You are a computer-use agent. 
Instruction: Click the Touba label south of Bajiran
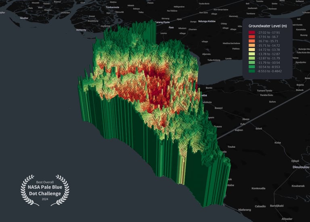[231, 147]
